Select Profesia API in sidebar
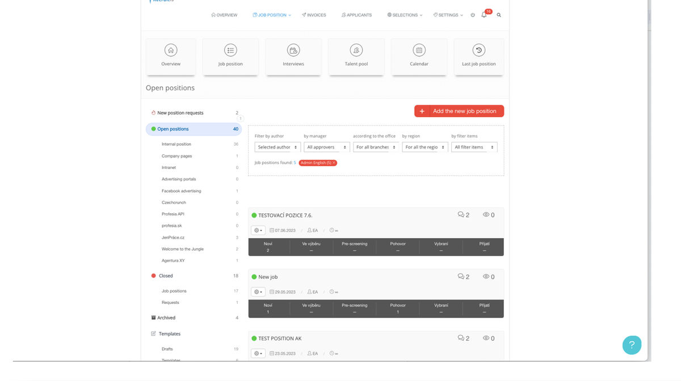 pyautogui.click(x=173, y=214)
